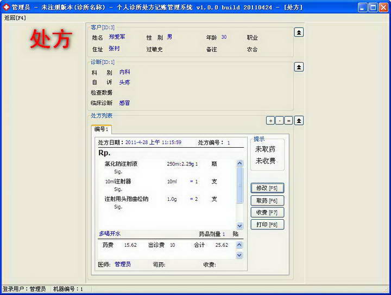
Task: Click specification 250ml:2.25g
Action: [180, 164]
